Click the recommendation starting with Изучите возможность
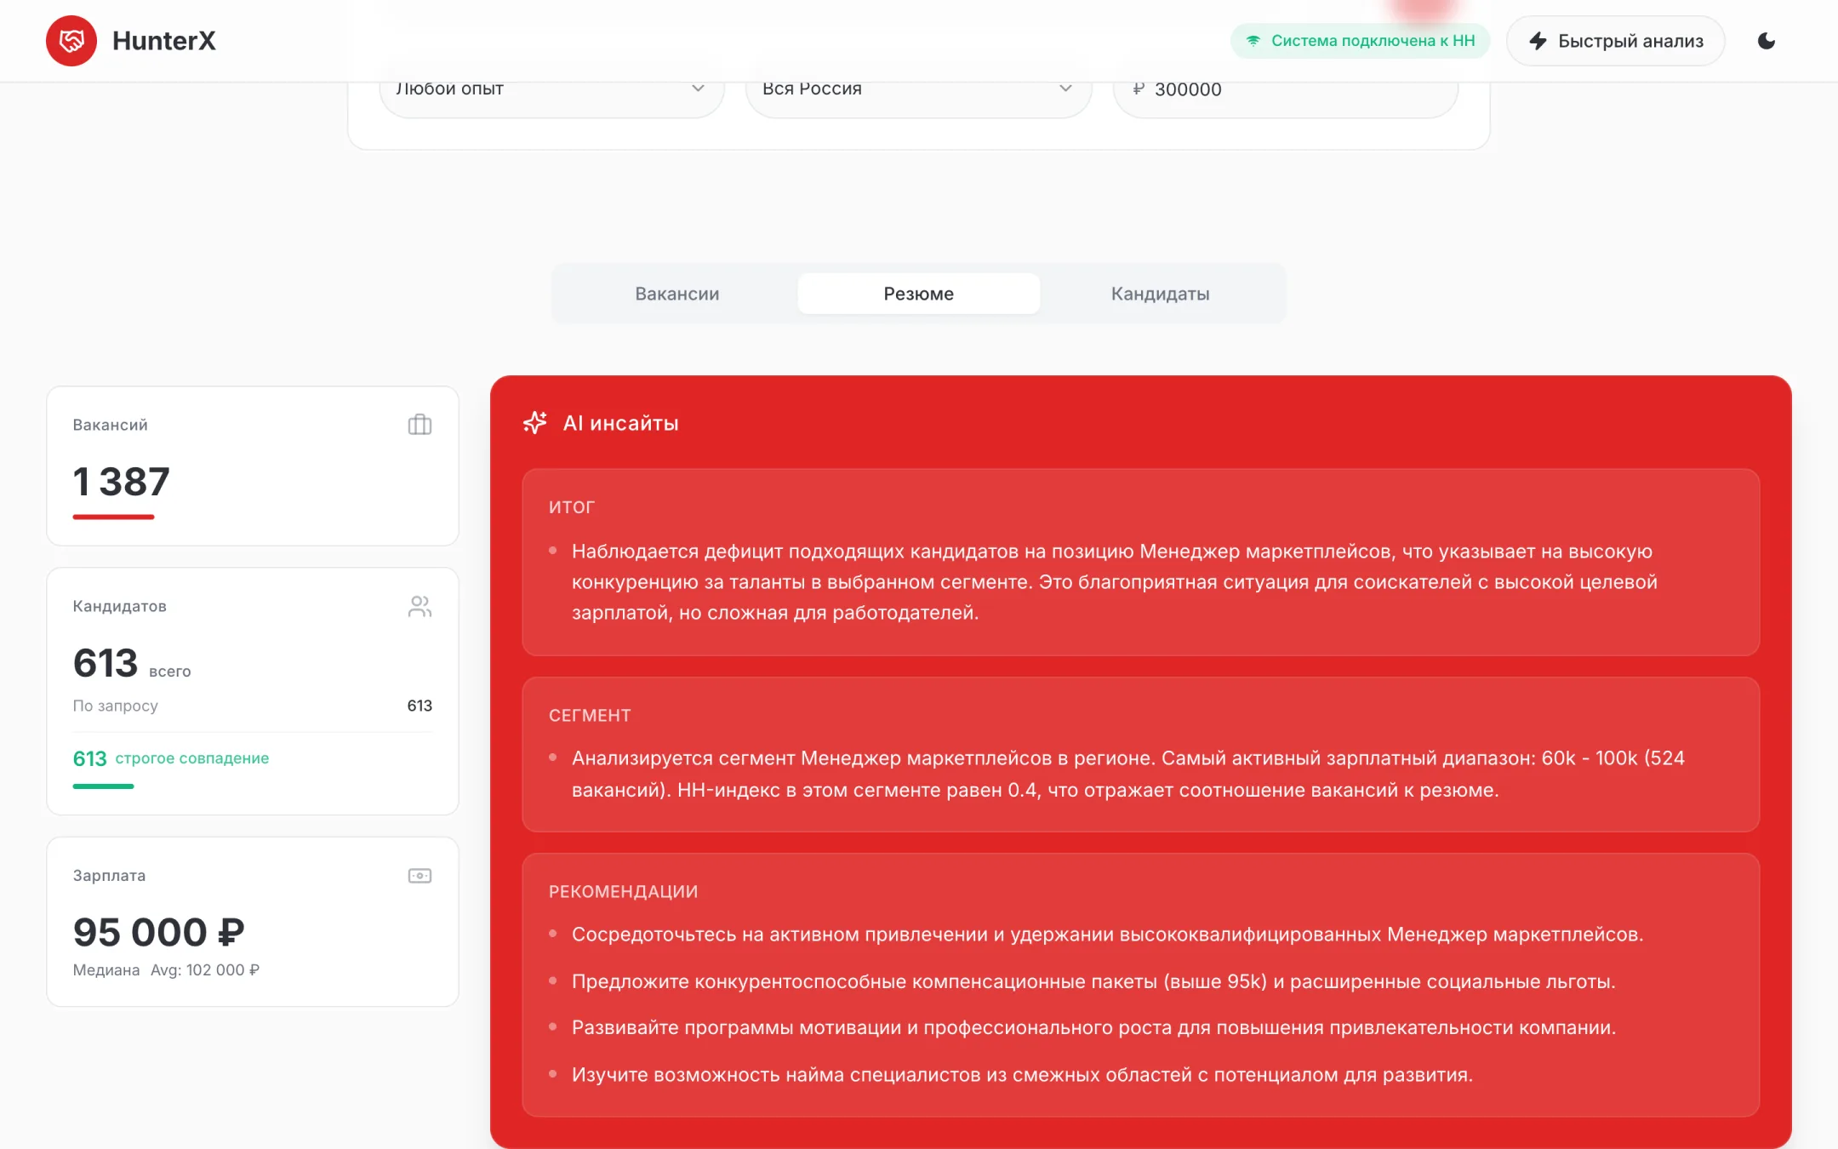 (1022, 1075)
